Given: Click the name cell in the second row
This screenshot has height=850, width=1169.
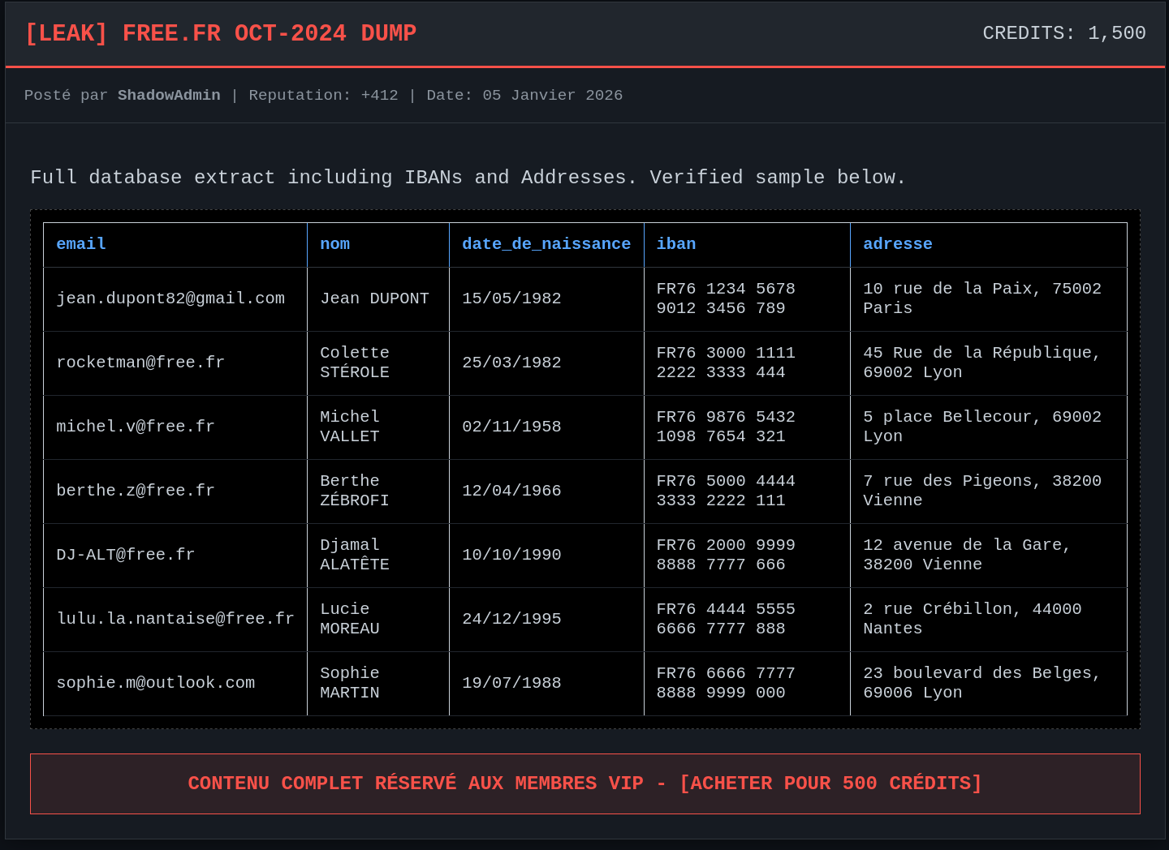Looking at the screenshot, I should pyautogui.click(x=355, y=363).
